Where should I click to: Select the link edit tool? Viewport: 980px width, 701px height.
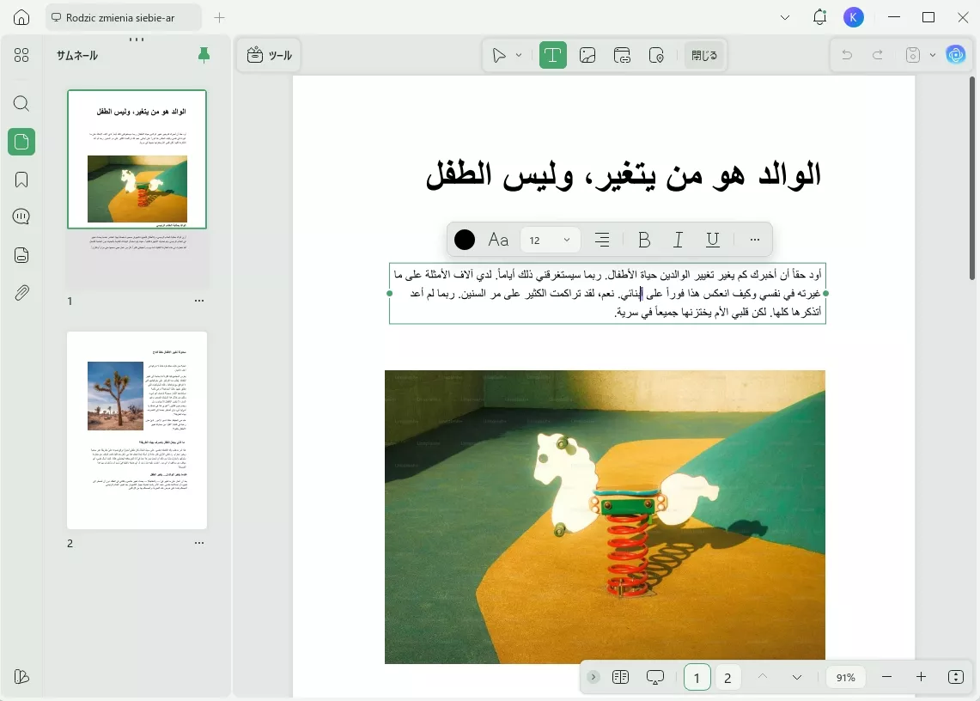622,55
